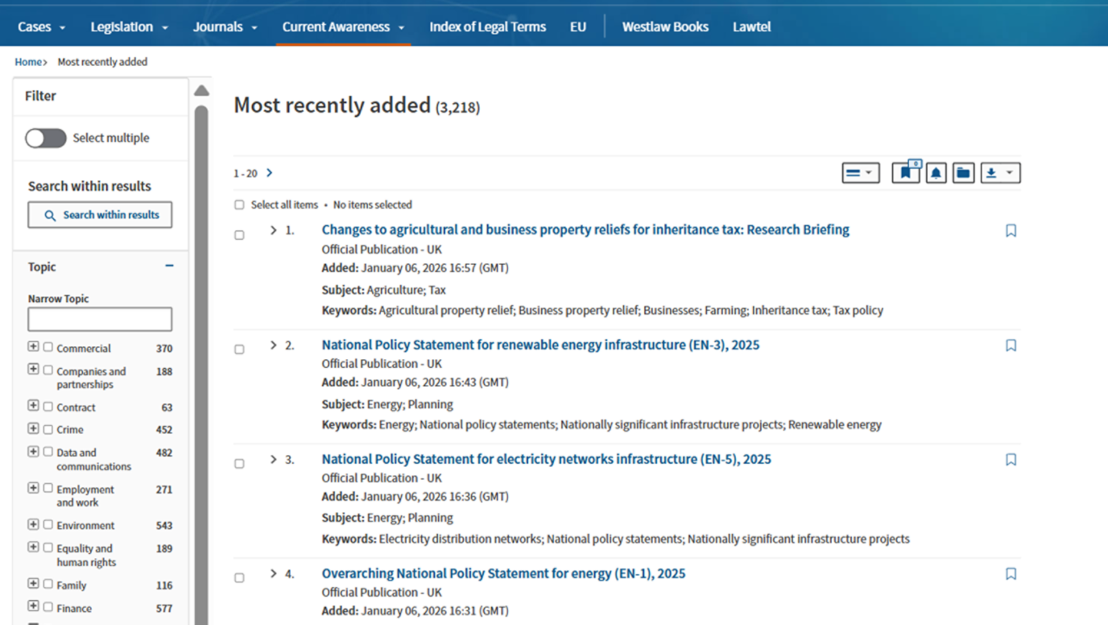Open the download options button

pyautogui.click(x=1000, y=173)
